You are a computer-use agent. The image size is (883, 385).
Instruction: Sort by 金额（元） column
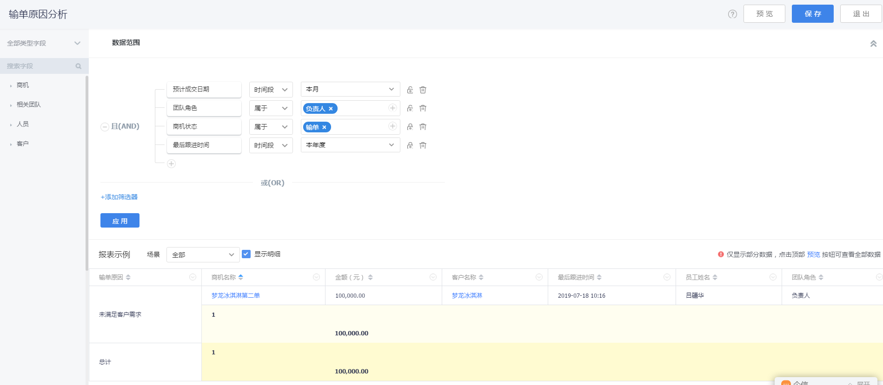pos(371,277)
